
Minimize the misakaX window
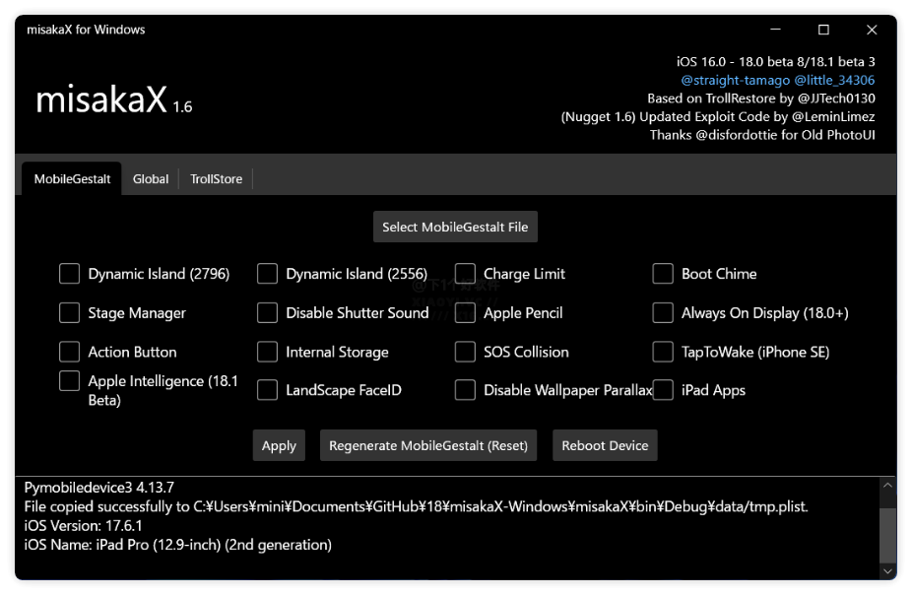[775, 30]
